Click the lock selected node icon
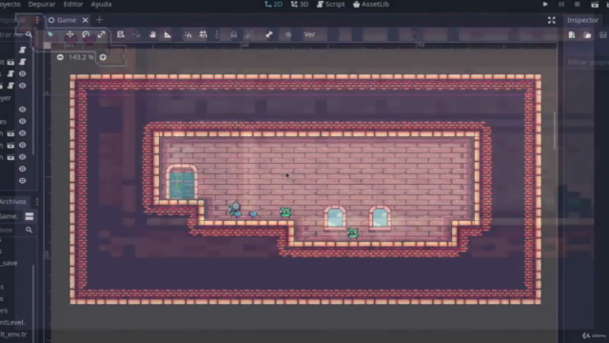This screenshot has width=609, height=343. pos(233,34)
